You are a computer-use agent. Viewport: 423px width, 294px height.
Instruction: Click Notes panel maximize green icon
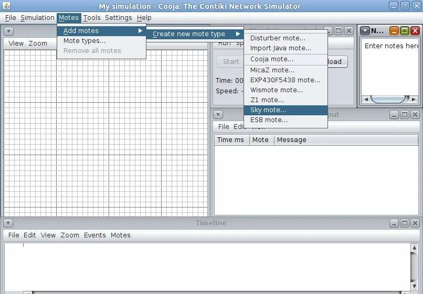point(405,31)
